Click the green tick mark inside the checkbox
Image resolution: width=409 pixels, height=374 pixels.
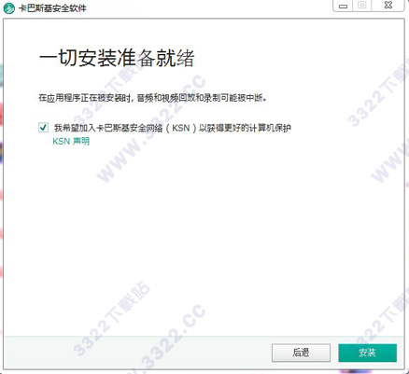coord(43,128)
